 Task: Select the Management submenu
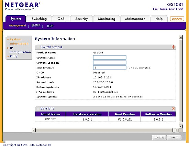click(x=18, y=25)
